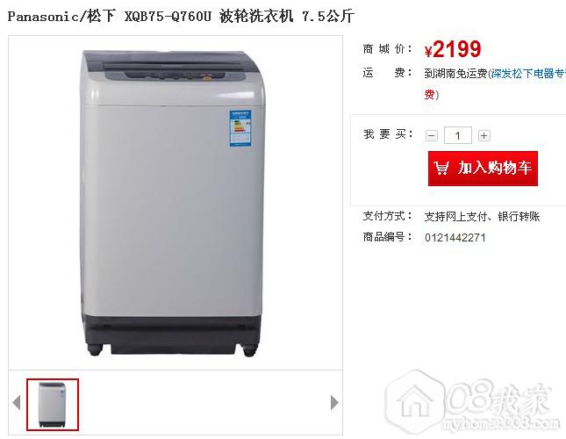The image size is (566, 439).
Task: Click the plus quantity stepper icon
Action: [484, 136]
